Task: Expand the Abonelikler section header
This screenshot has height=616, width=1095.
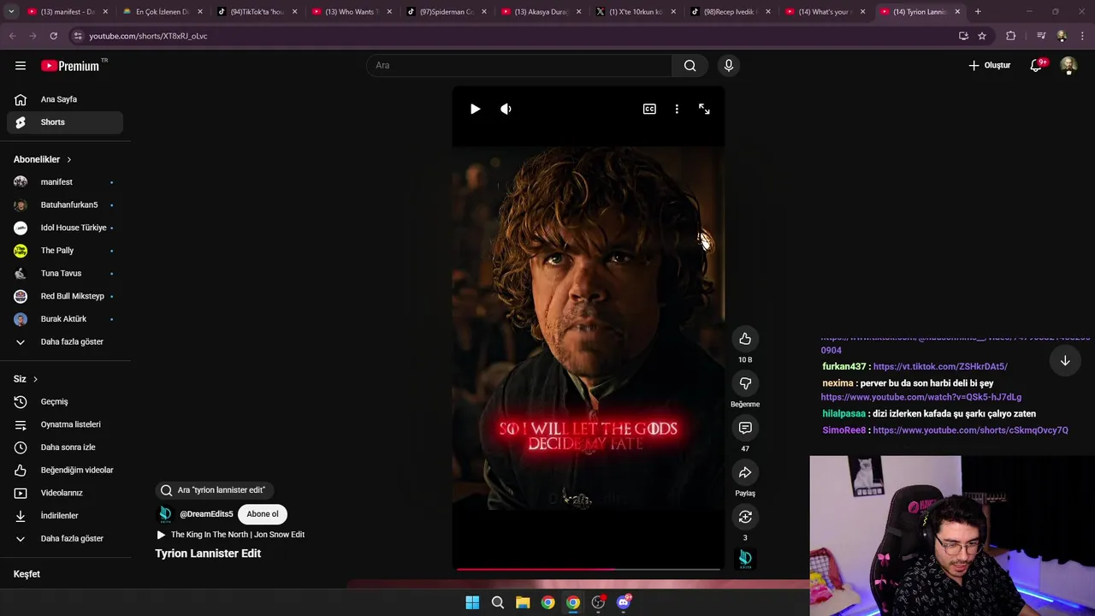Action: [x=43, y=159]
